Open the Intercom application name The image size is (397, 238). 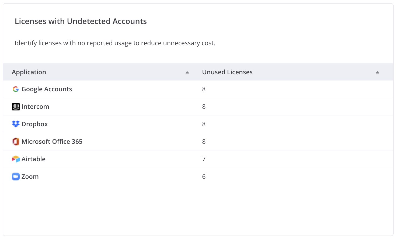coord(35,107)
